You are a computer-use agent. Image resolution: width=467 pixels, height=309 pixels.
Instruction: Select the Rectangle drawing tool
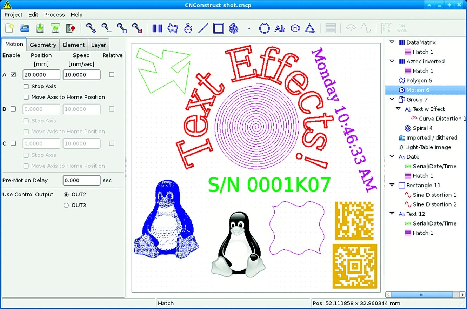pos(219,28)
